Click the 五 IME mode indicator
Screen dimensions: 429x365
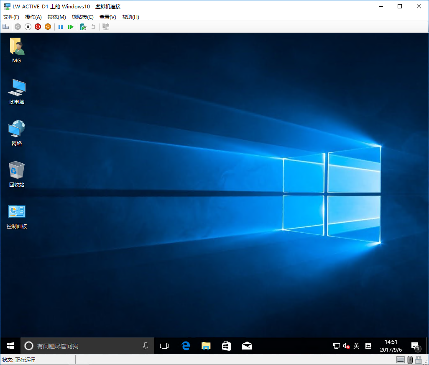point(368,346)
